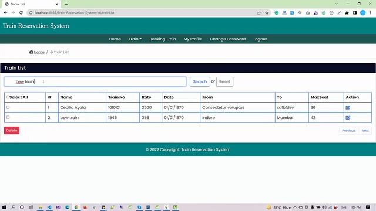376x211 pixels.
Task: Select the train number 1010101 cell
Action: (x=123, y=108)
